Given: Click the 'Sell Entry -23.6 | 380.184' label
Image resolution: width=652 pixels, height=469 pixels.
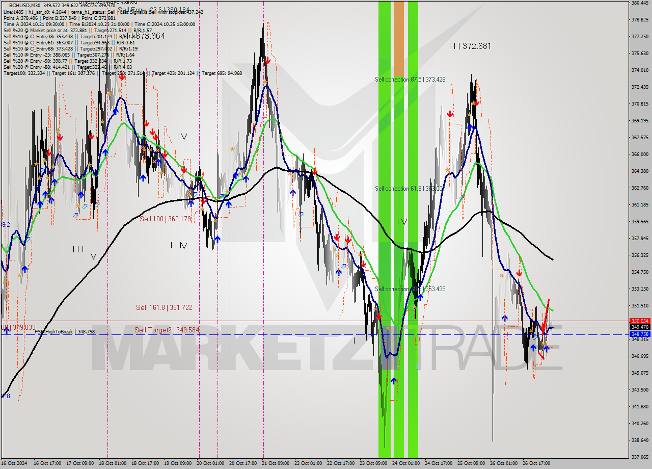Looking at the screenshot, I should tap(153, 10).
